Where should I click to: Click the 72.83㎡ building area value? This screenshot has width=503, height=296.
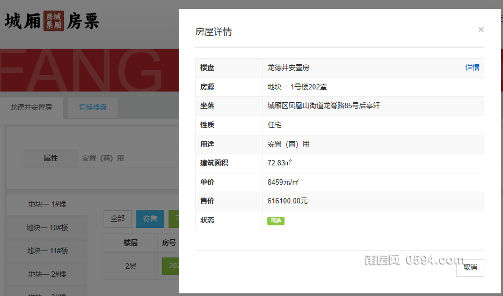[279, 163]
